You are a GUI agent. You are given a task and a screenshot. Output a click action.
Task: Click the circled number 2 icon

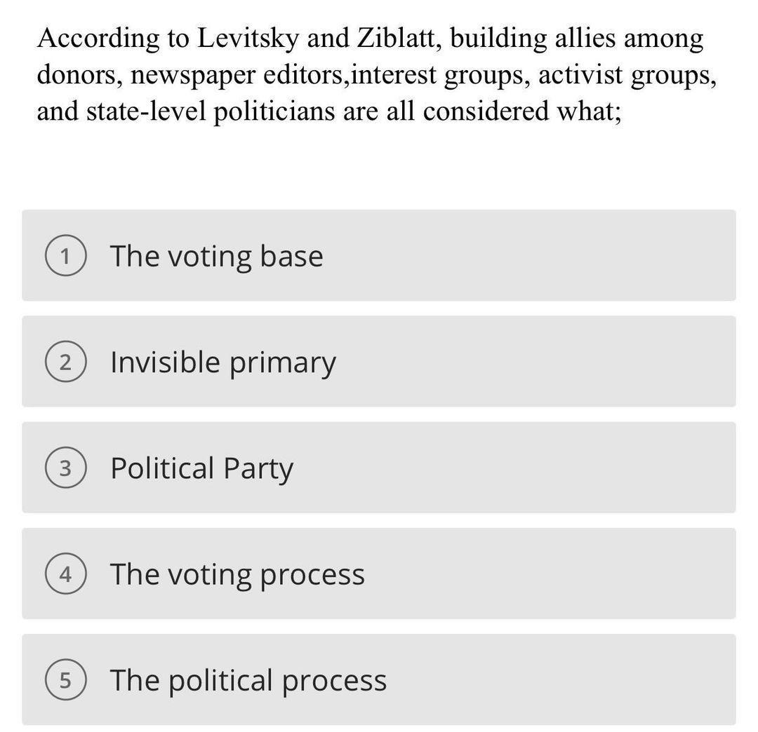pyautogui.click(x=67, y=362)
